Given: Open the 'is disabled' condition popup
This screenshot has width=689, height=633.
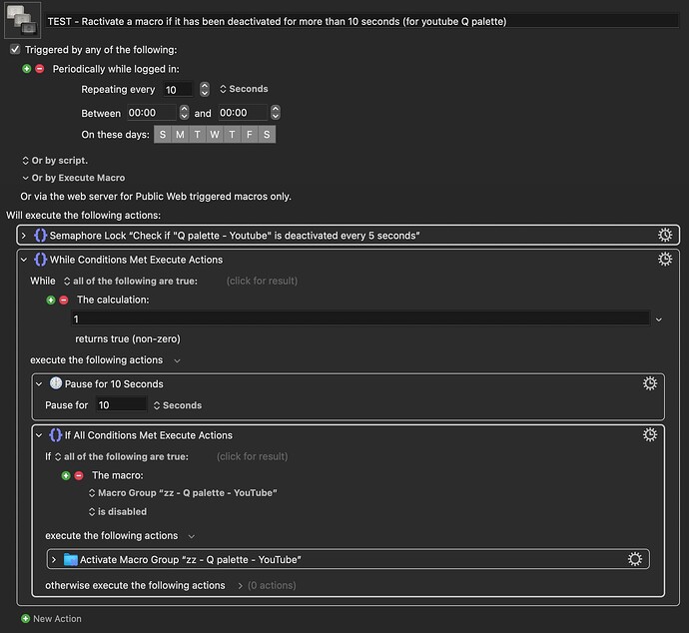Looking at the screenshot, I should click(x=117, y=511).
